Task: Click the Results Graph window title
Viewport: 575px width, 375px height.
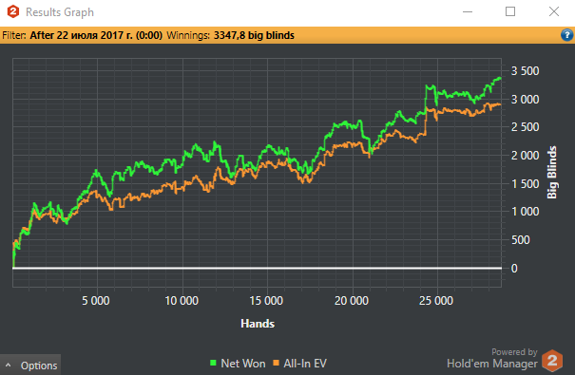Action: (x=60, y=12)
